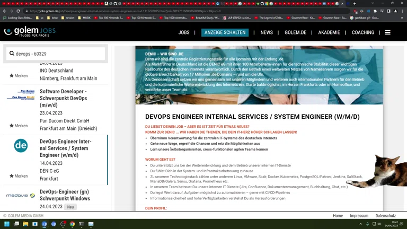Click the job search input field
This screenshot has width=407, height=229.
point(58,54)
